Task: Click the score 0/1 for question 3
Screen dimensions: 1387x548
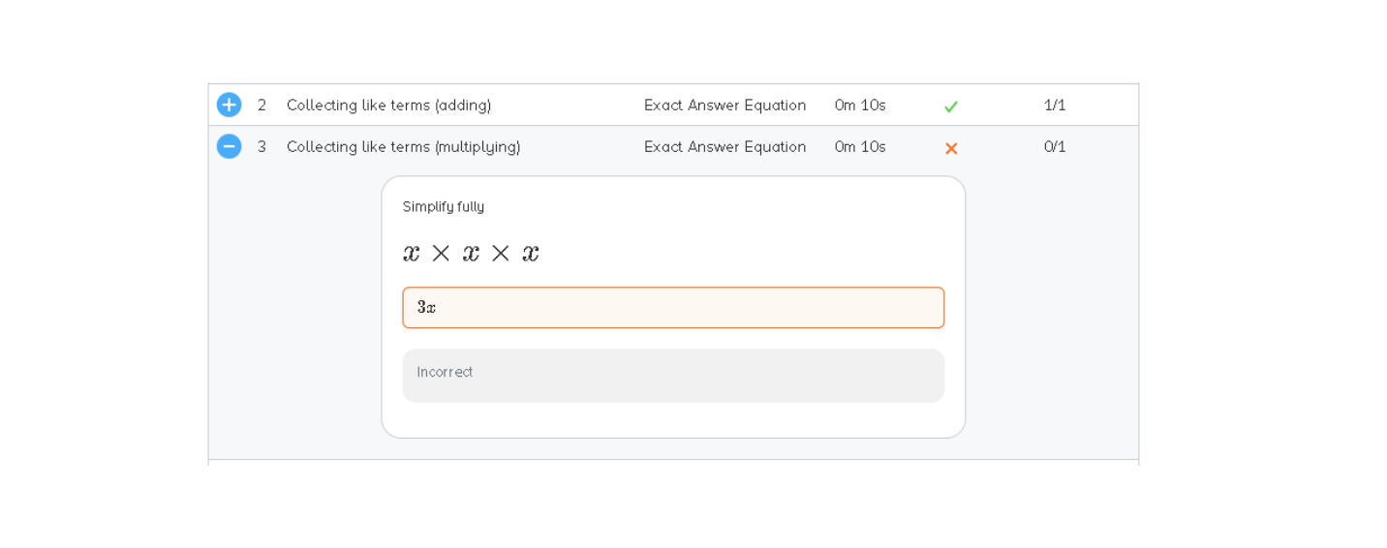Action: coord(1055,147)
